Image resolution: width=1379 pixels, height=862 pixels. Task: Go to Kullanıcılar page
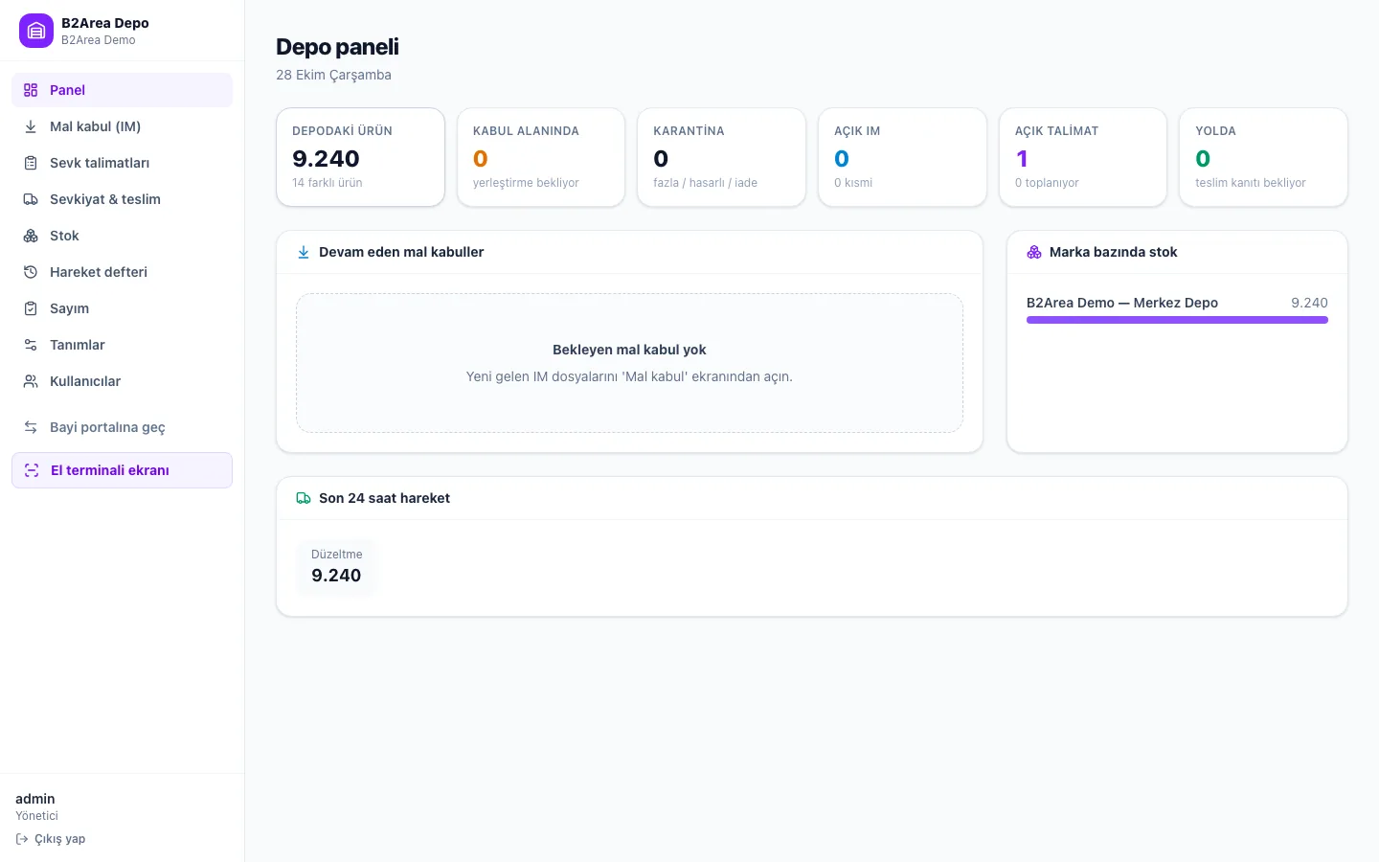coord(122,381)
